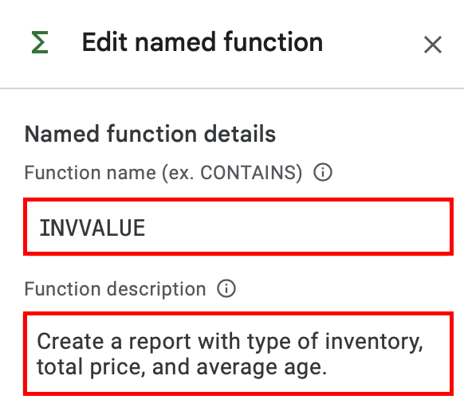Close the Edit named function panel
Screen dimensions: 464x411
[x=433, y=45]
